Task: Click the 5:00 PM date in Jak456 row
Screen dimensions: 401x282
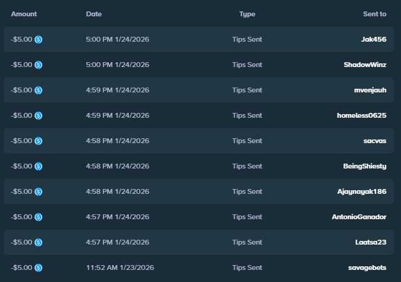Action: point(118,39)
